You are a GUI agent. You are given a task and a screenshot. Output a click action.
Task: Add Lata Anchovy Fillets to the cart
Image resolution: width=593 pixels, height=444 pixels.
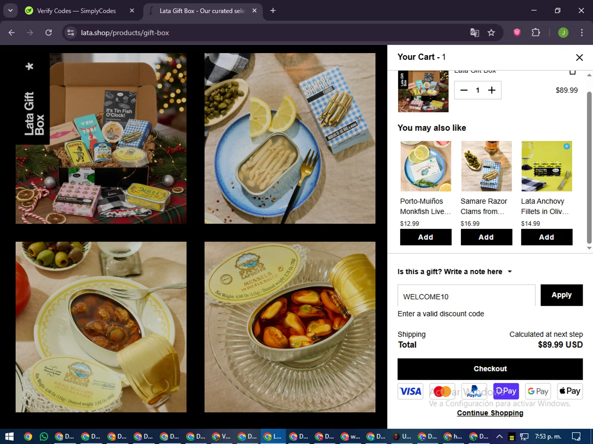[x=547, y=237]
